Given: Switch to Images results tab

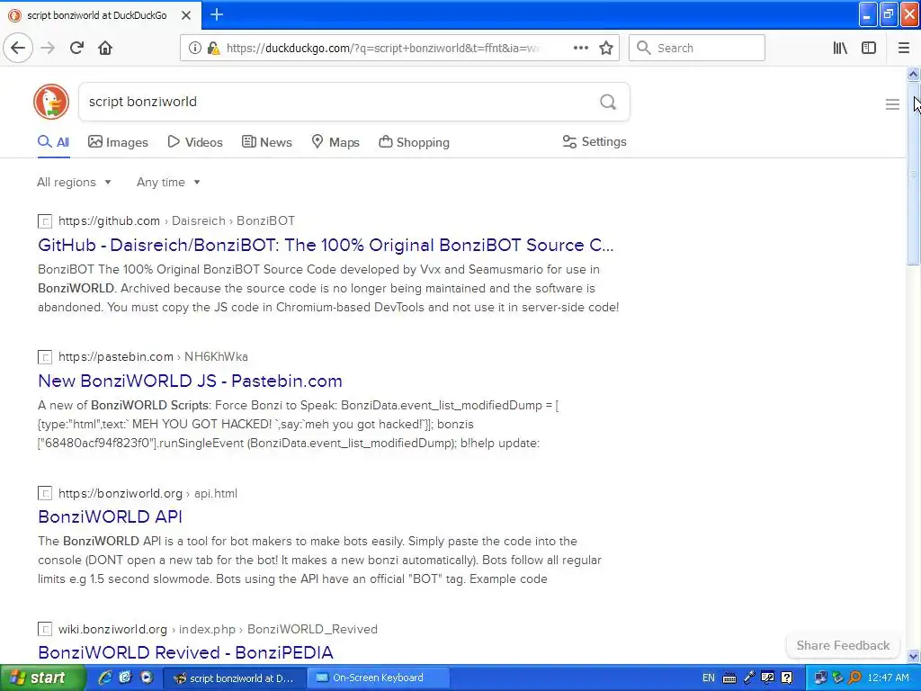Looking at the screenshot, I should click(x=118, y=142).
